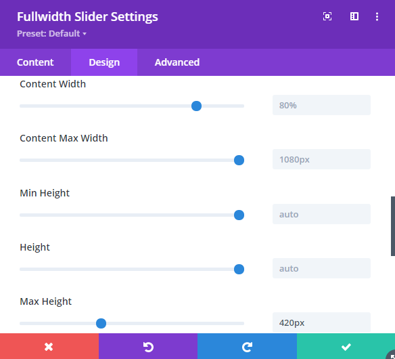The height and width of the screenshot is (359, 395).
Task: Save changes with green checkmark
Action: pyautogui.click(x=346, y=346)
